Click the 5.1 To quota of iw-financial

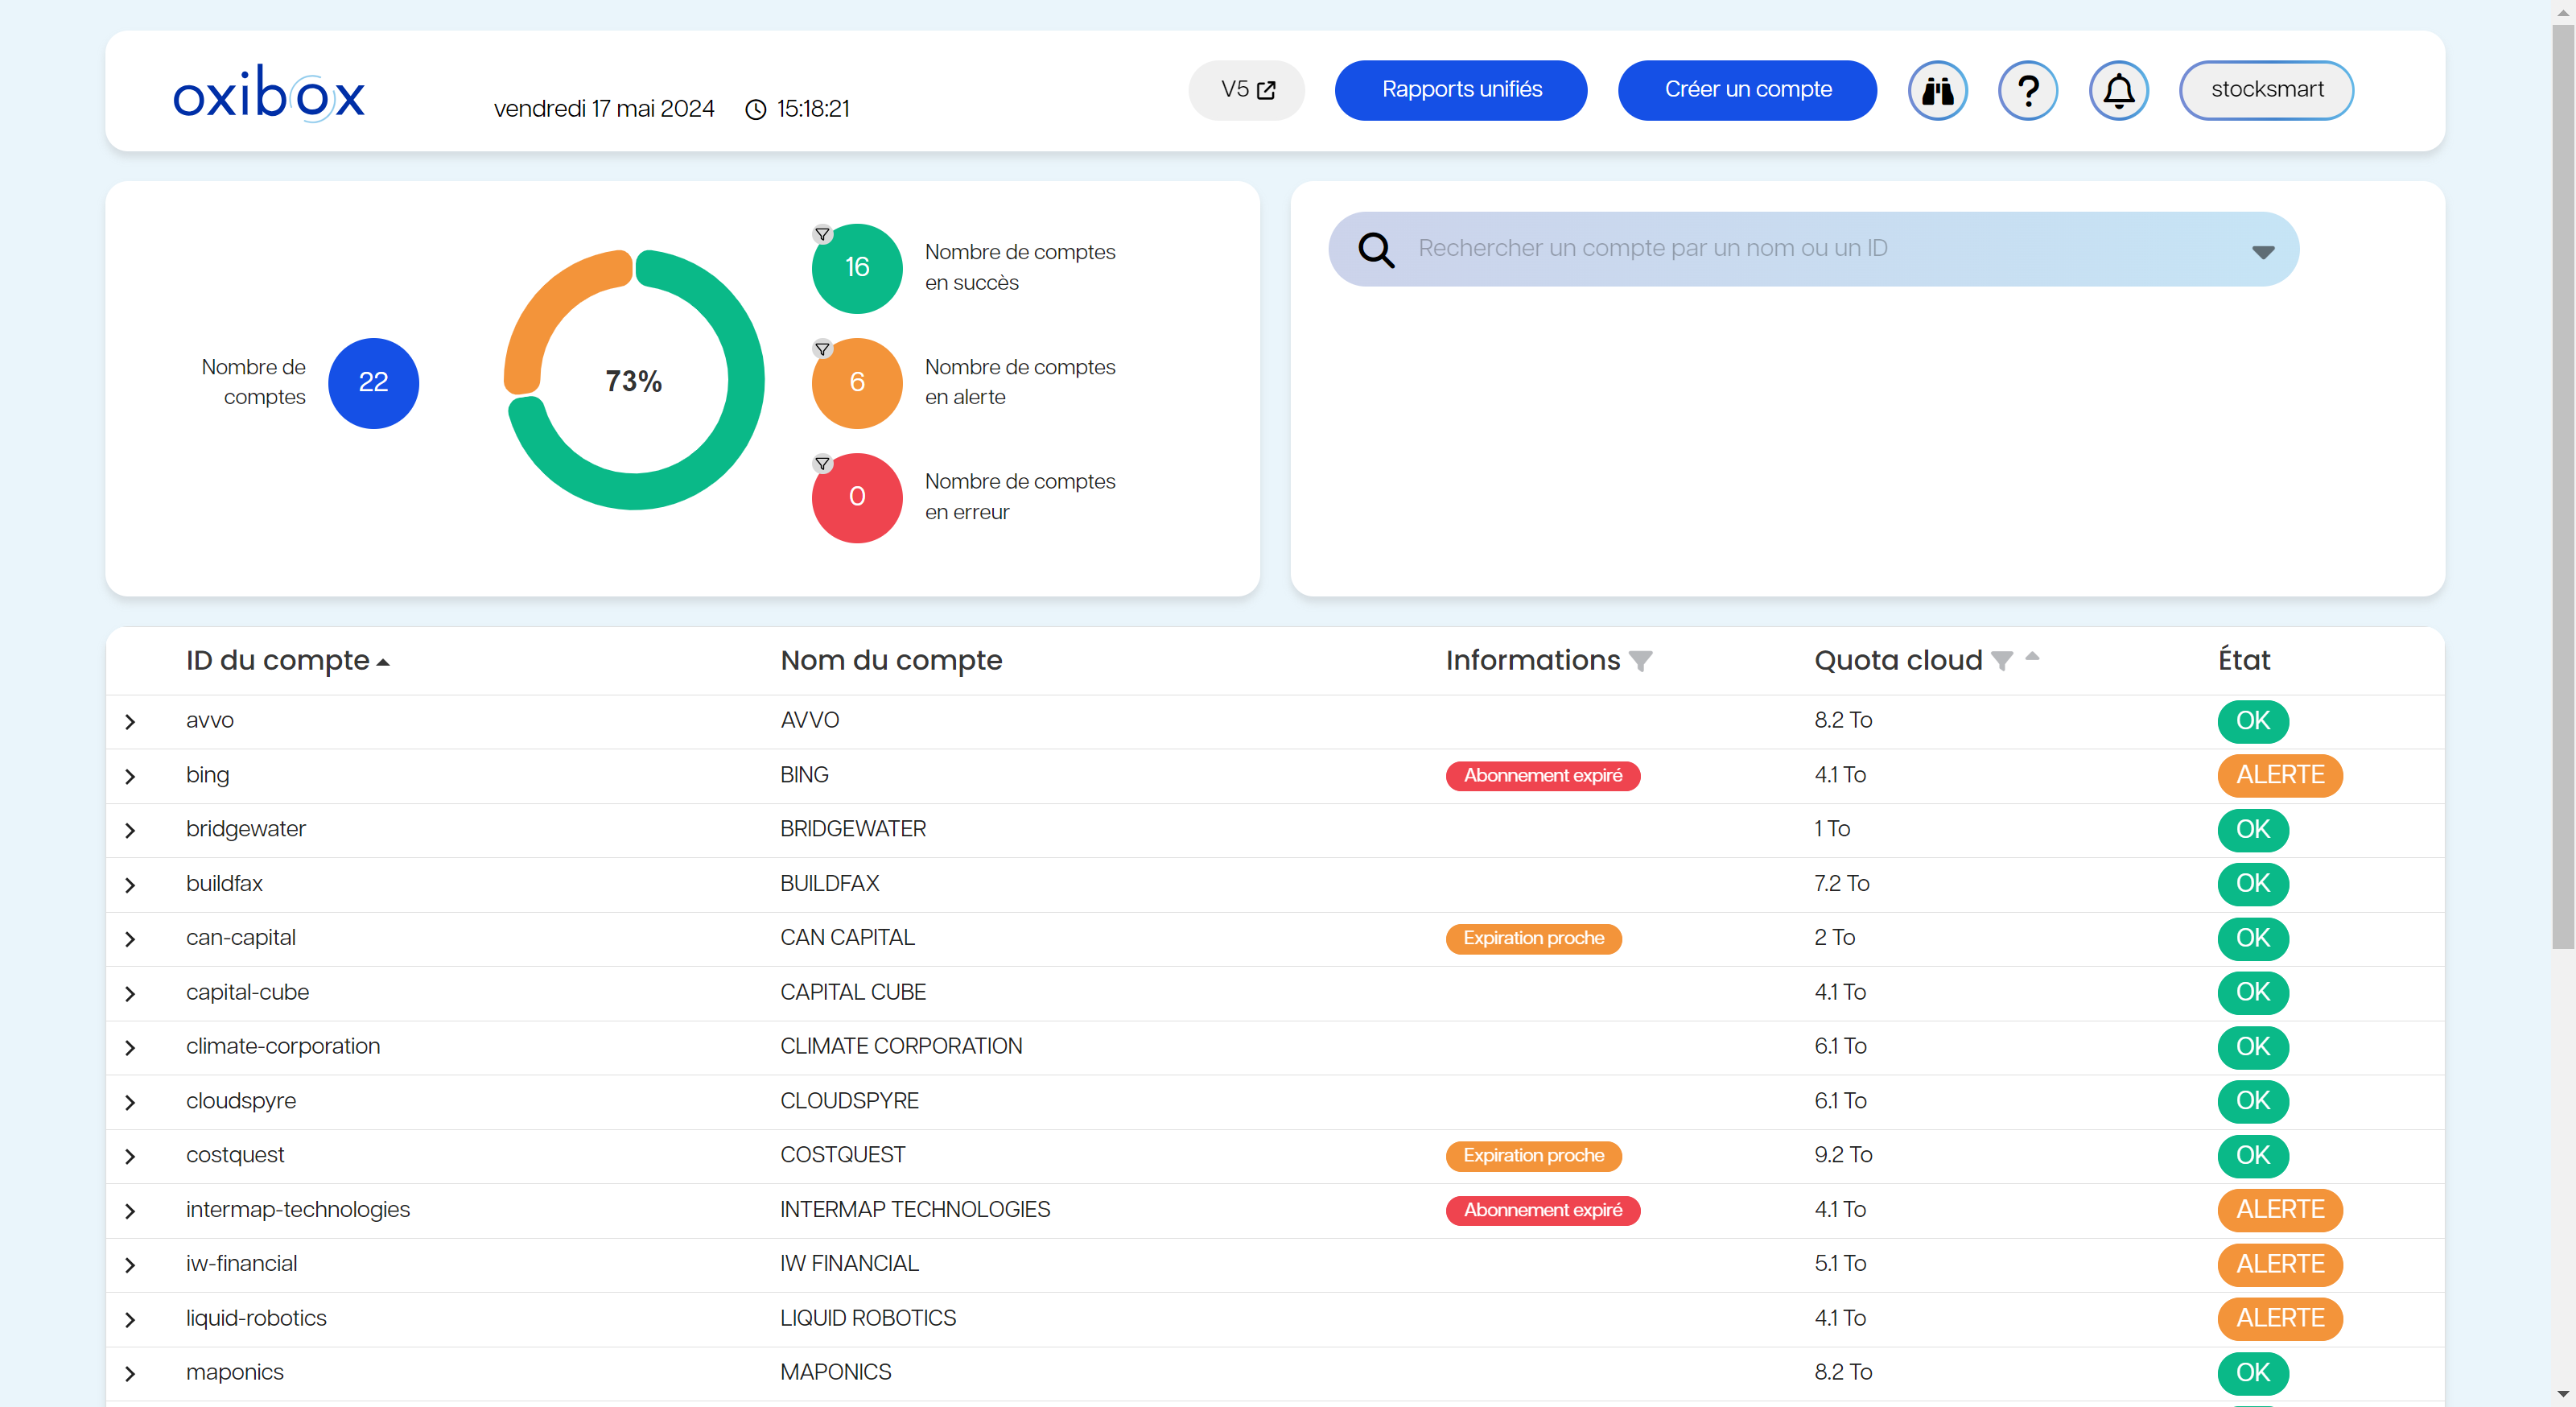(1840, 1264)
